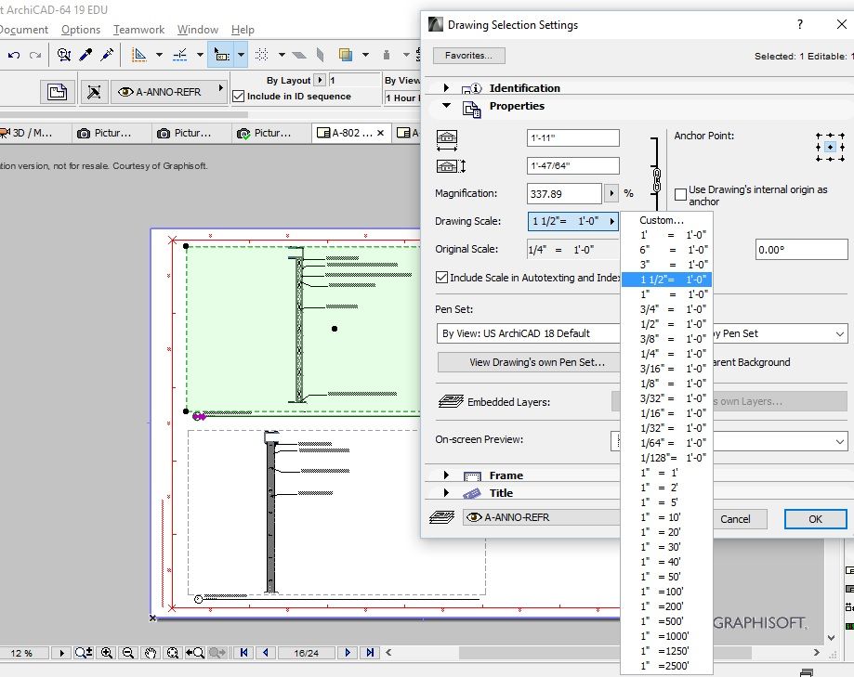Toggle Include in ID sequence checkbox
Viewport: 854px width, 677px height.
(x=239, y=97)
